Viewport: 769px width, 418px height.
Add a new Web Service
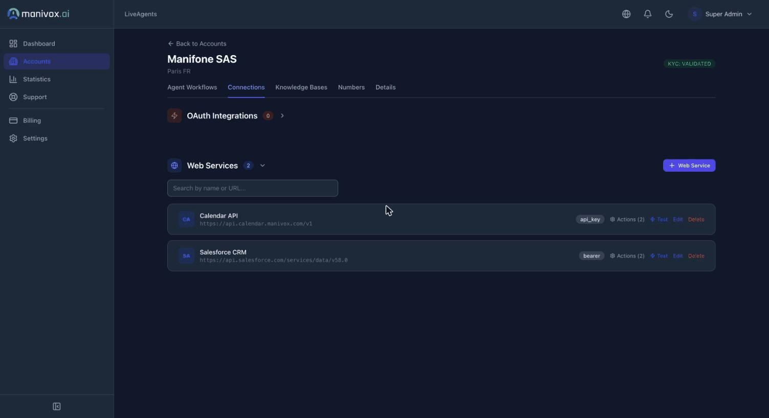tap(689, 166)
